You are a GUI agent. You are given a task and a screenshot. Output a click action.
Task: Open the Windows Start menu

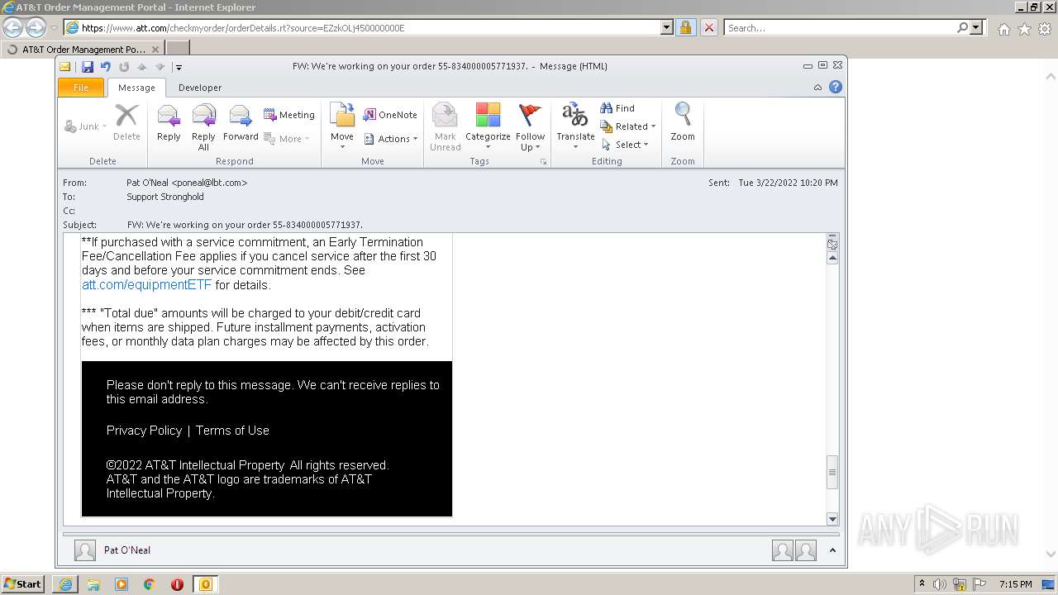23,583
